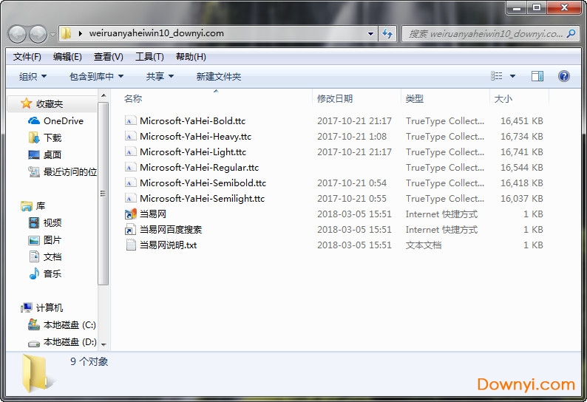The width and height of the screenshot is (587, 402).
Task: Select the Microsoft-YaHei-Bold.ttc file icon
Action: click(131, 120)
